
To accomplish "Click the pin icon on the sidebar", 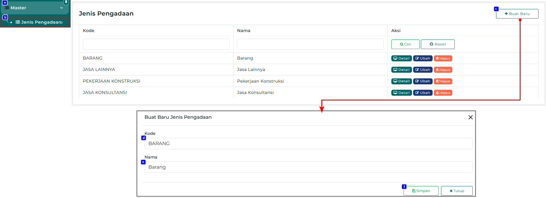I will pos(66,2).
